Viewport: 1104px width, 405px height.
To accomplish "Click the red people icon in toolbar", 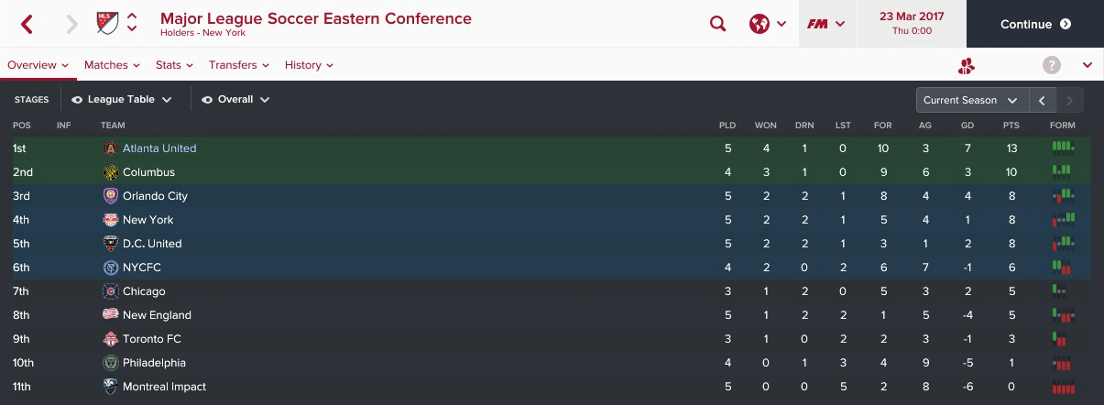I will [x=967, y=65].
